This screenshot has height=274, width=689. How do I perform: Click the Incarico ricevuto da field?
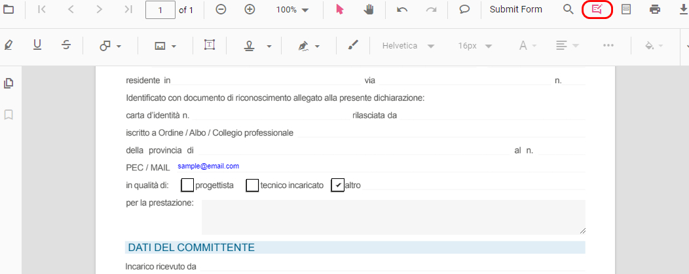392,267
